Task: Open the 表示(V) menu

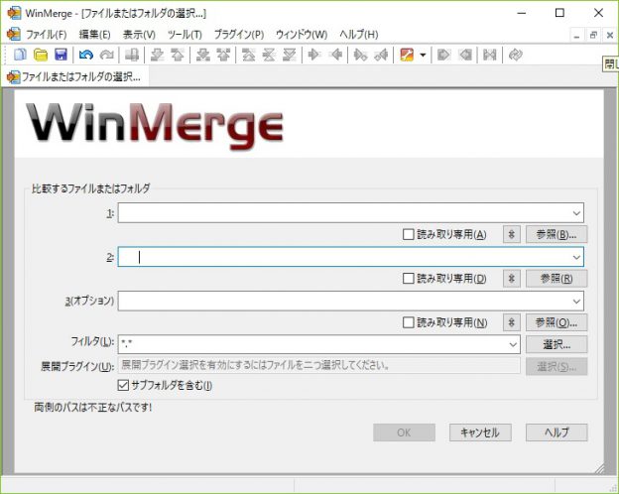Action: (x=139, y=35)
